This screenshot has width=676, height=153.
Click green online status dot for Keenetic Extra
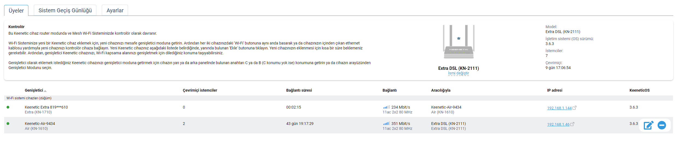coord(8,107)
